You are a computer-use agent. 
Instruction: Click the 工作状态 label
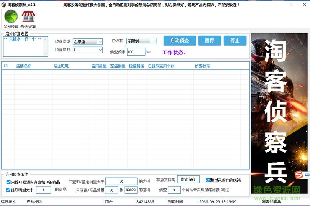coord(174,52)
